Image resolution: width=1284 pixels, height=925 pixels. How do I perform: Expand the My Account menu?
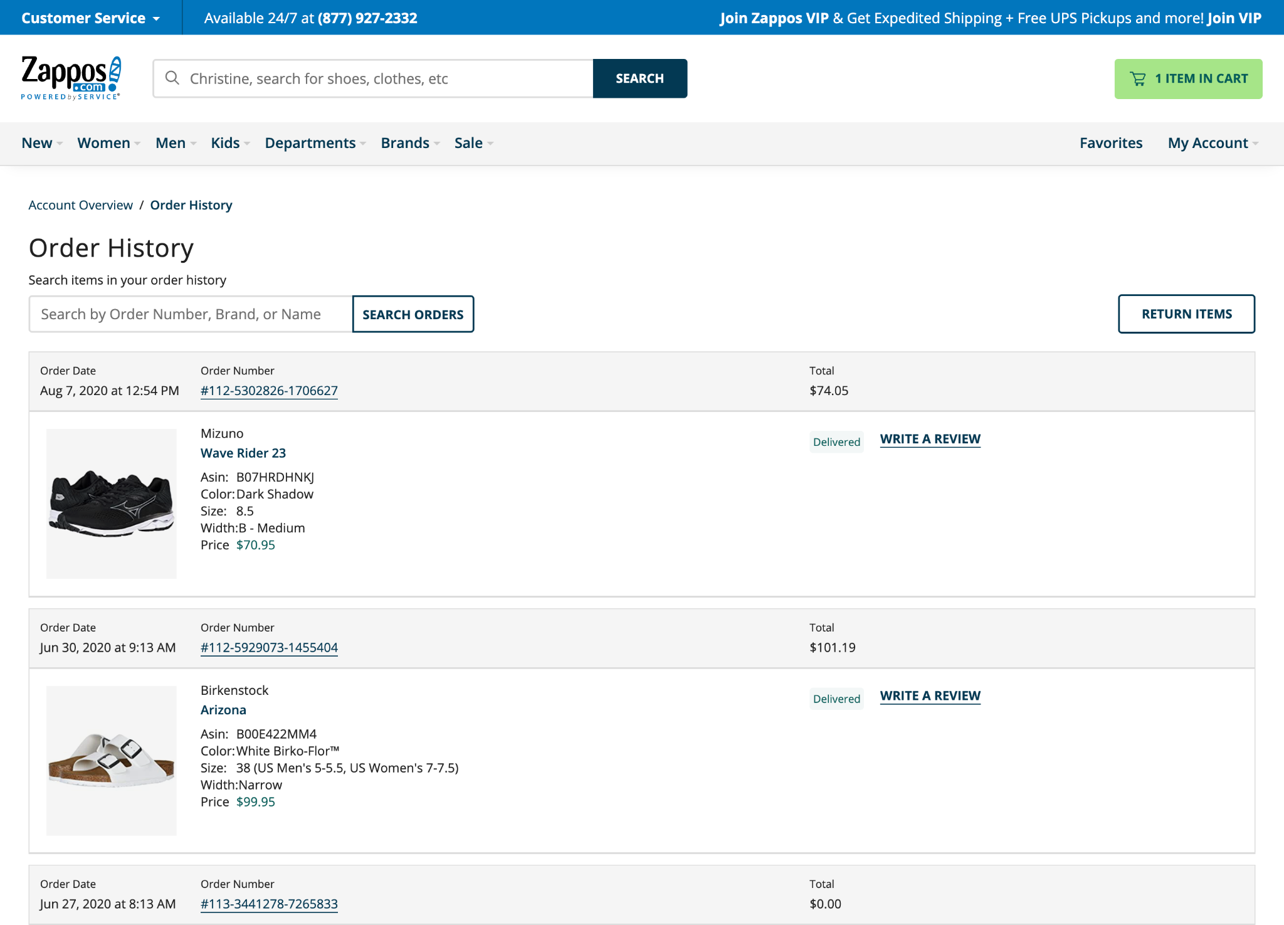click(1208, 143)
